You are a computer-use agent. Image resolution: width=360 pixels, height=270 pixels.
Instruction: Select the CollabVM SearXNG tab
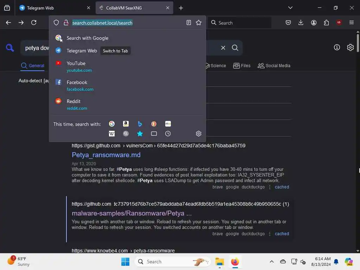[135, 8]
